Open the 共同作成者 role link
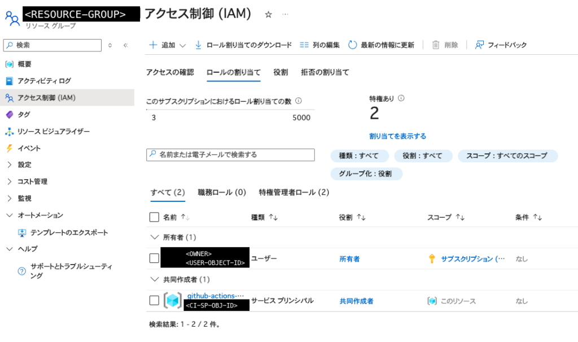This screenshot has height=342, width=578. click(x=357, y=301)
